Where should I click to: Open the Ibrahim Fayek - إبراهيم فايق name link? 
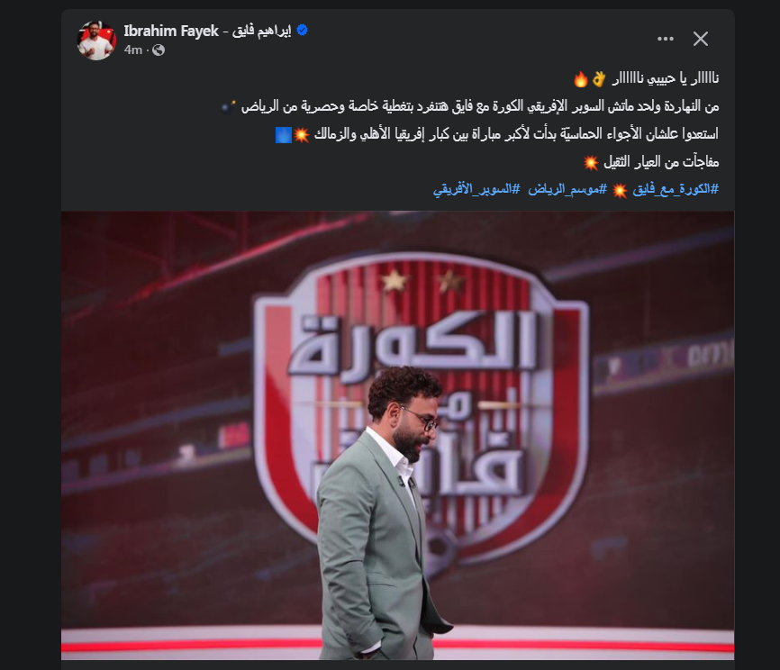207,31
